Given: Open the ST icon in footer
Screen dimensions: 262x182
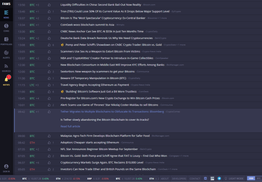Looking at the screenshot, I should (x=212, y=178).
